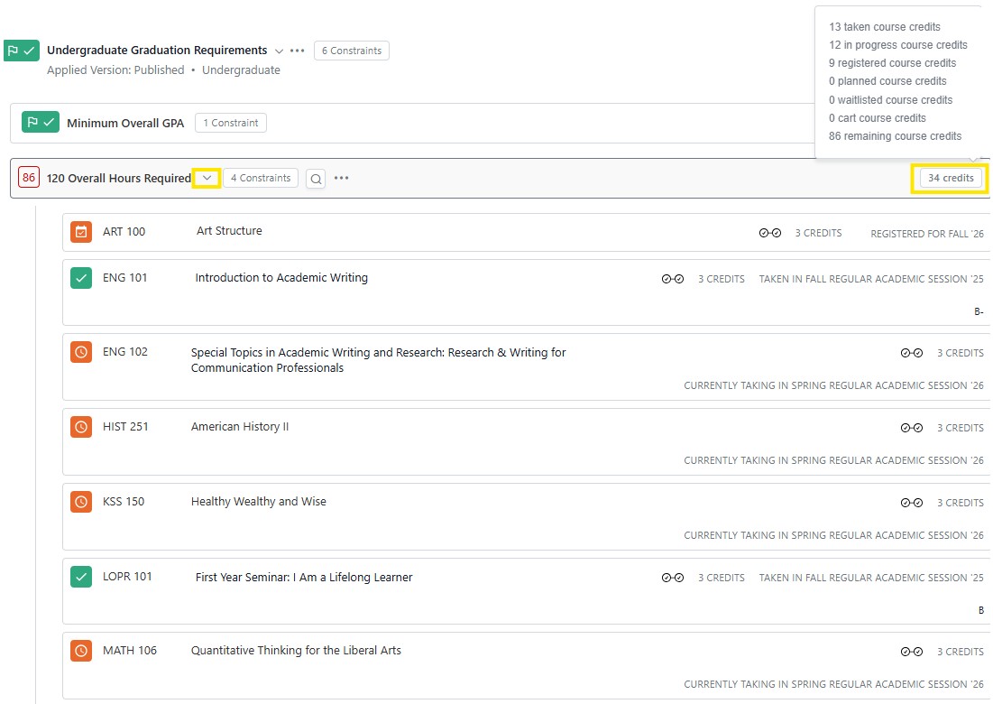Select the ENG 102 course code
This screenshot has width=993, height=704.
tap(125, 352)
